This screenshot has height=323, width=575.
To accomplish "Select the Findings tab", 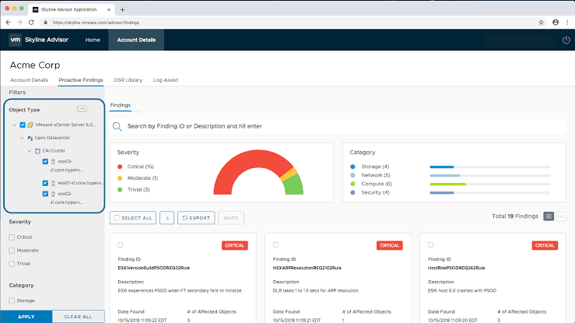I will (121, 105).
